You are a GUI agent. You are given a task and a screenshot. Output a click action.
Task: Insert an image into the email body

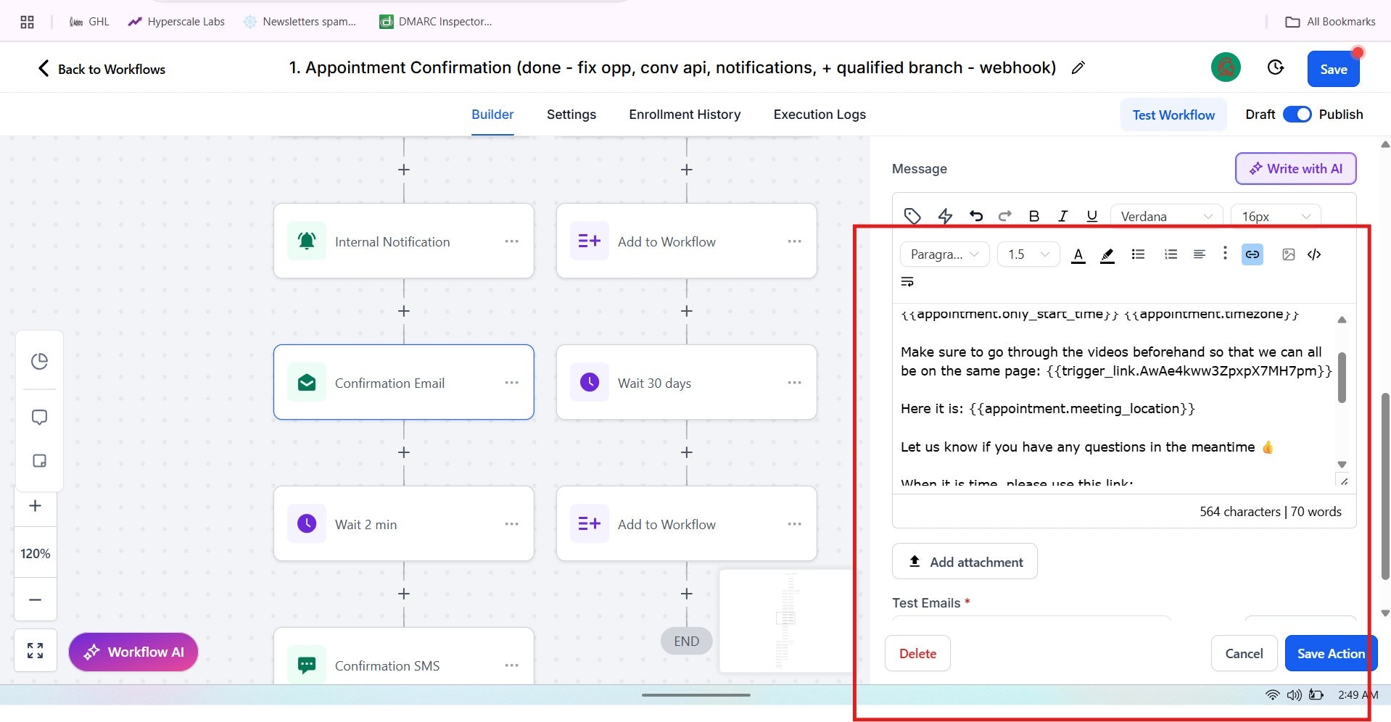(1287, 254)
